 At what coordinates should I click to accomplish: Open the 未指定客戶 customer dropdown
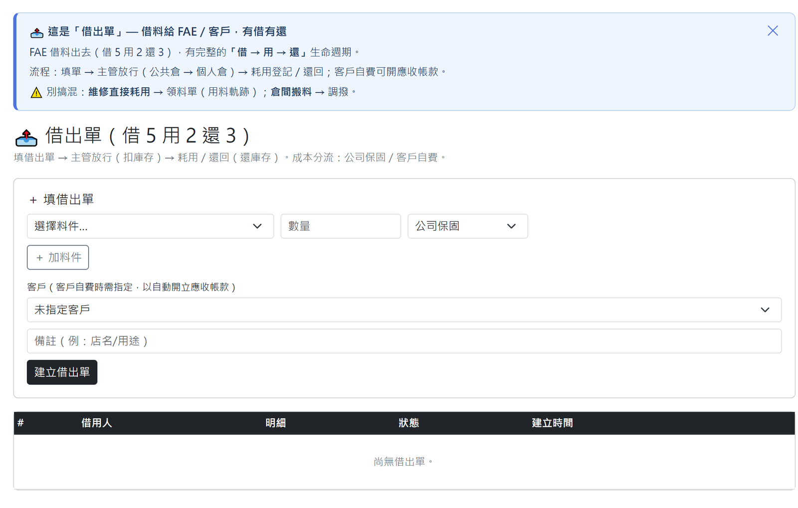tap(404, 310)
